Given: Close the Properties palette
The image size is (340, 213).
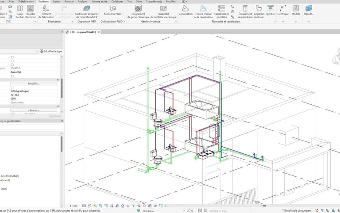Looking at the screenshot, I should pyautogui.click(x=62, y=32).
